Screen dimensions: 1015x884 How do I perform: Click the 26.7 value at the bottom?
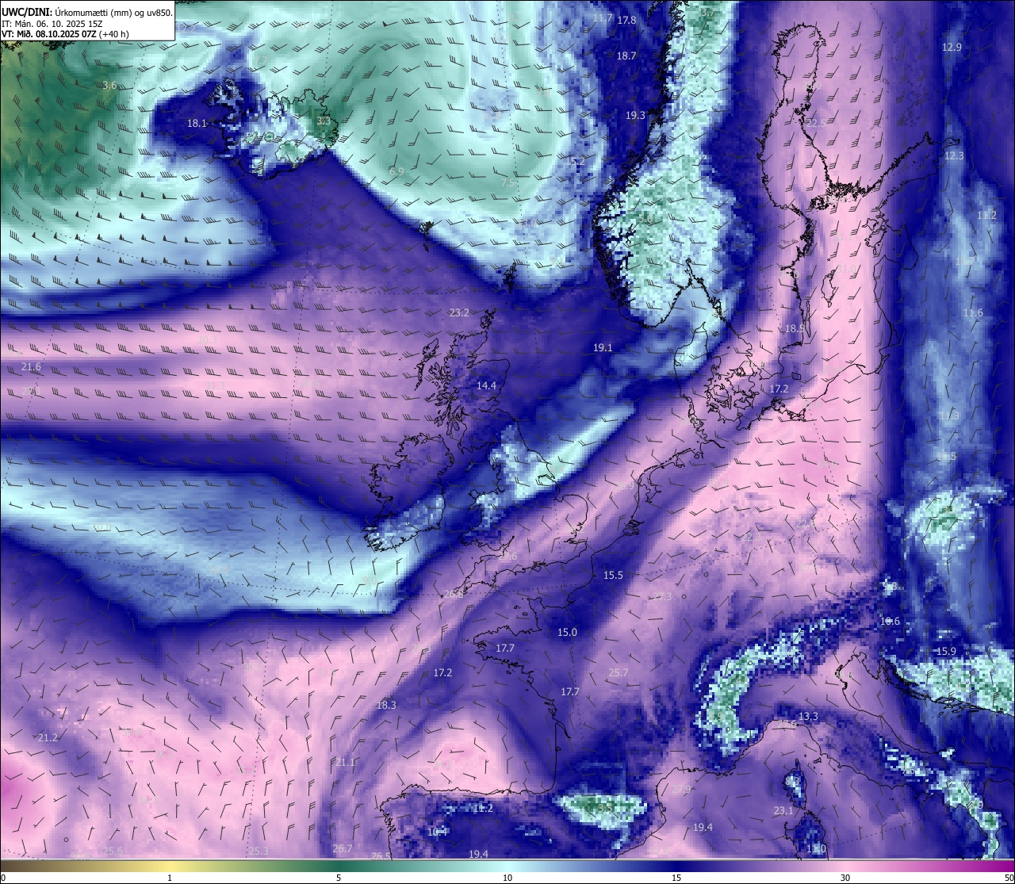click(343, 848)
